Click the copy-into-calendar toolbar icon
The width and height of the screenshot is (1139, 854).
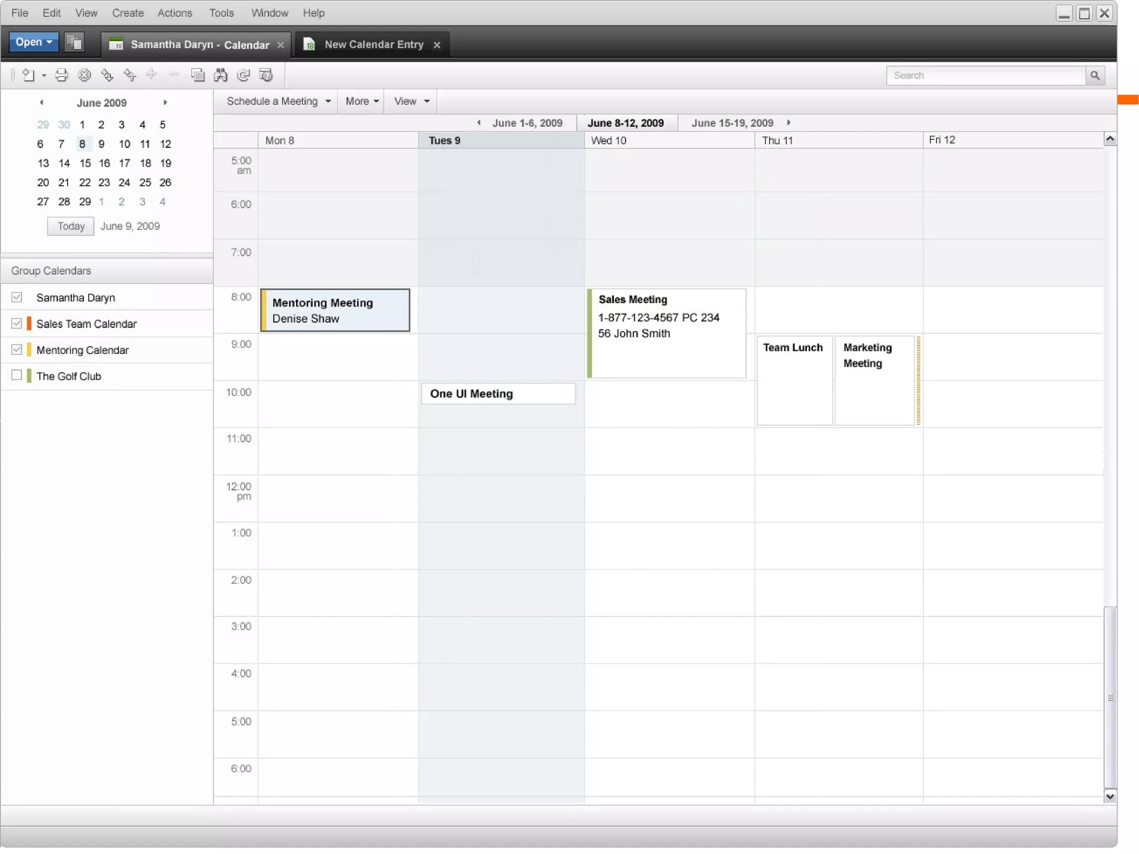[x=197, y=75]
